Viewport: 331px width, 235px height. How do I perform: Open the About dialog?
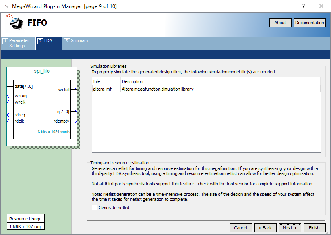[280, 23]
